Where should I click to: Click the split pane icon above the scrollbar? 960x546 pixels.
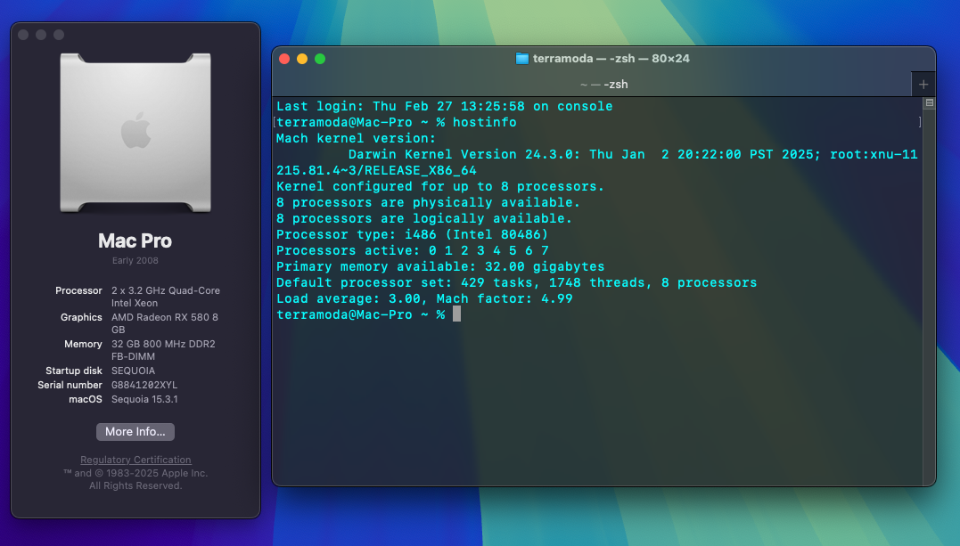930,102
